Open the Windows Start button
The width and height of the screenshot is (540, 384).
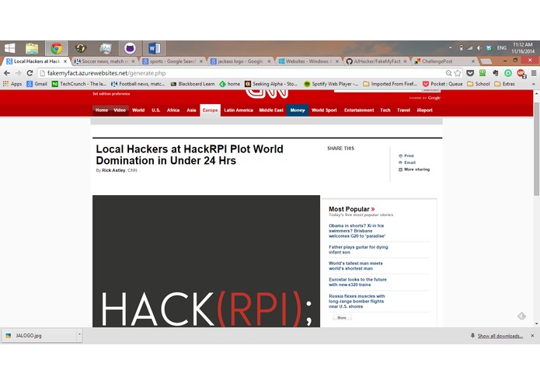9,48
